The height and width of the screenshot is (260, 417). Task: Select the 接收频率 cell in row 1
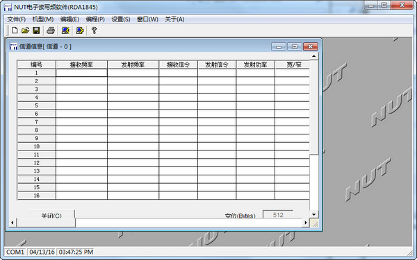(81, 73)
